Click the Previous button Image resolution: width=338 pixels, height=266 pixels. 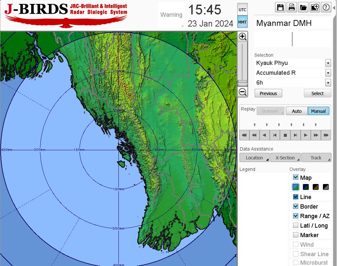click(268, 93)
